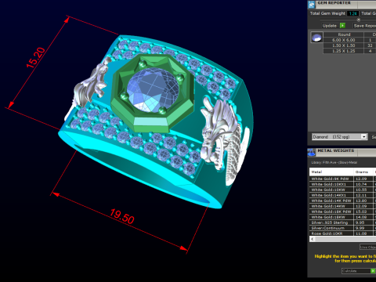Click the green octagonal bezel setting

point(153,93)
